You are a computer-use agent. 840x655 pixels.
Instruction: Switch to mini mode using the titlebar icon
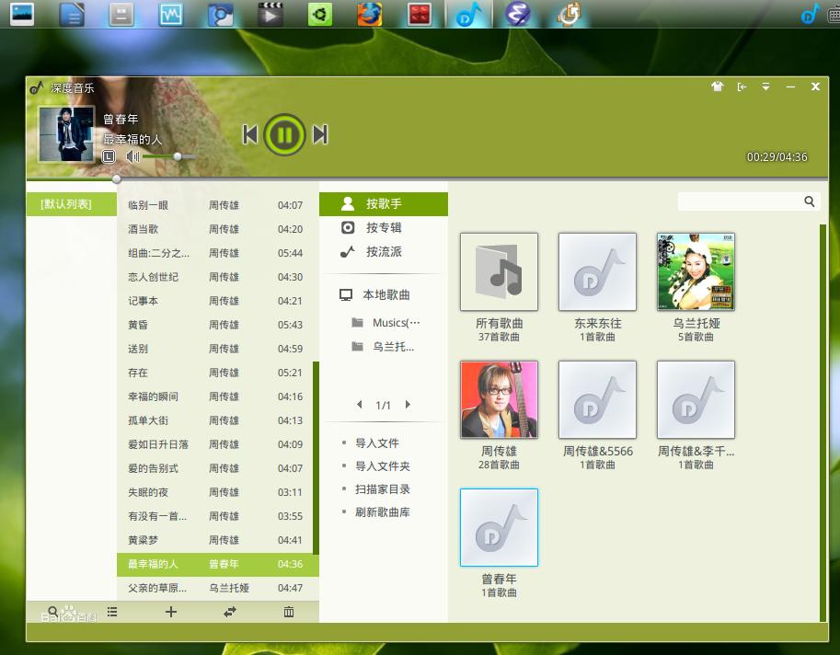click(742, 86)
